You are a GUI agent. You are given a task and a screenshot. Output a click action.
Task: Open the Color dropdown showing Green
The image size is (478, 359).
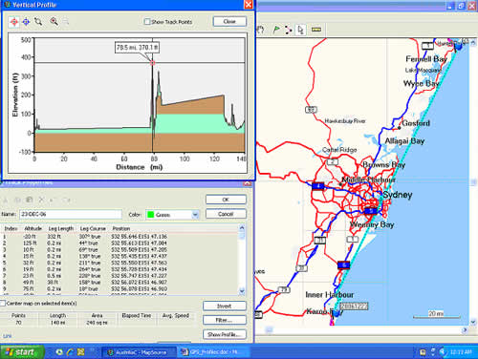point(172,215)
